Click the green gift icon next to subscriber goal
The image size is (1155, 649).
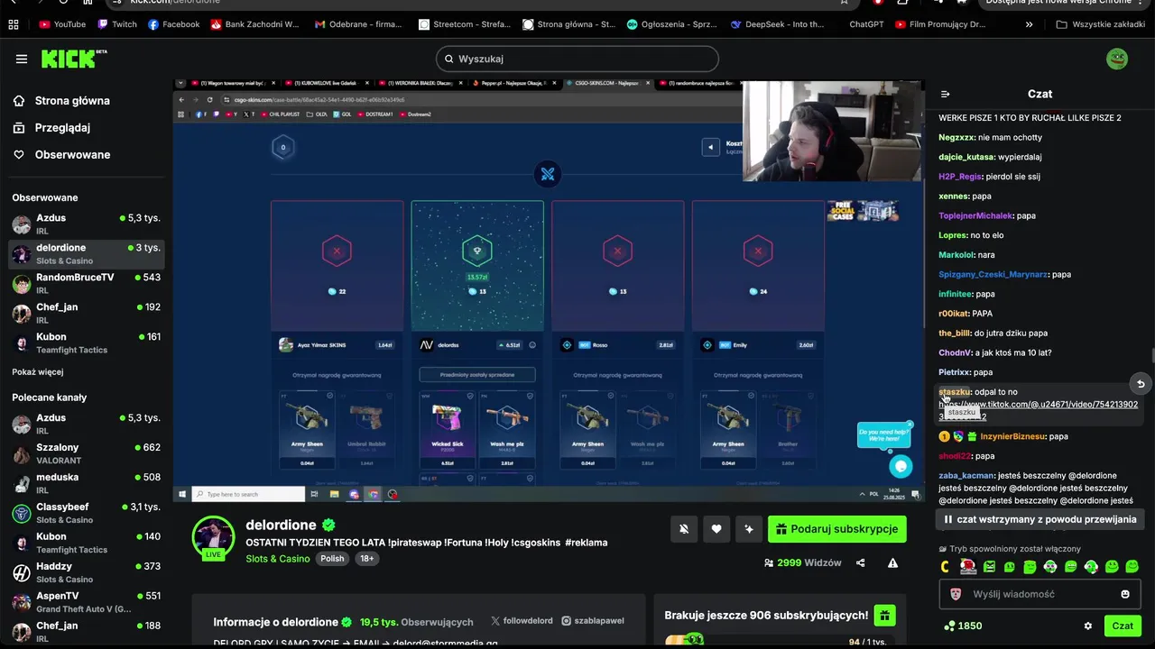coord(884,616)
